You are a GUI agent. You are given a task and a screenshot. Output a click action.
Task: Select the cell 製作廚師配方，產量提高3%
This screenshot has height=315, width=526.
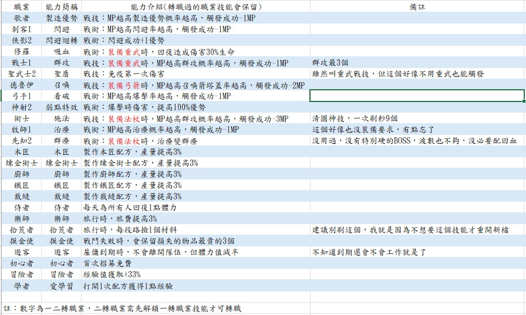(195, 174)
